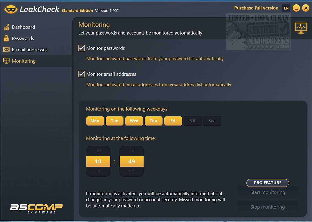Click 'Monitoring on the following weekdays:' label
This screenshot has height=222, width=312.
coord(127,109)
